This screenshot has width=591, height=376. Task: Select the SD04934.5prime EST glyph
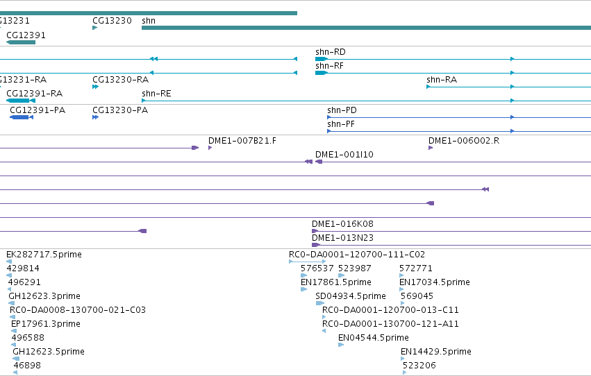320,303
